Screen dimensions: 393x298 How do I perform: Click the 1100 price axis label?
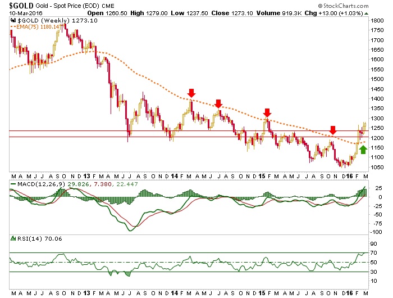(377, 157)
